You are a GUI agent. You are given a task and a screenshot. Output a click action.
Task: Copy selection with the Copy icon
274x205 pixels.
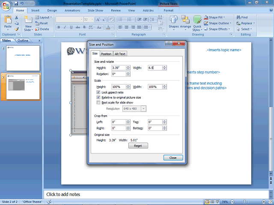(x=16, y=23)
